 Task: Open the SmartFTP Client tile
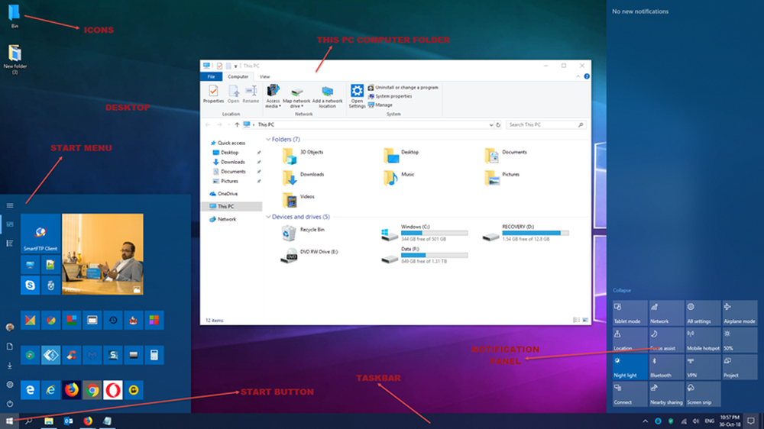[x=40, y=234]
